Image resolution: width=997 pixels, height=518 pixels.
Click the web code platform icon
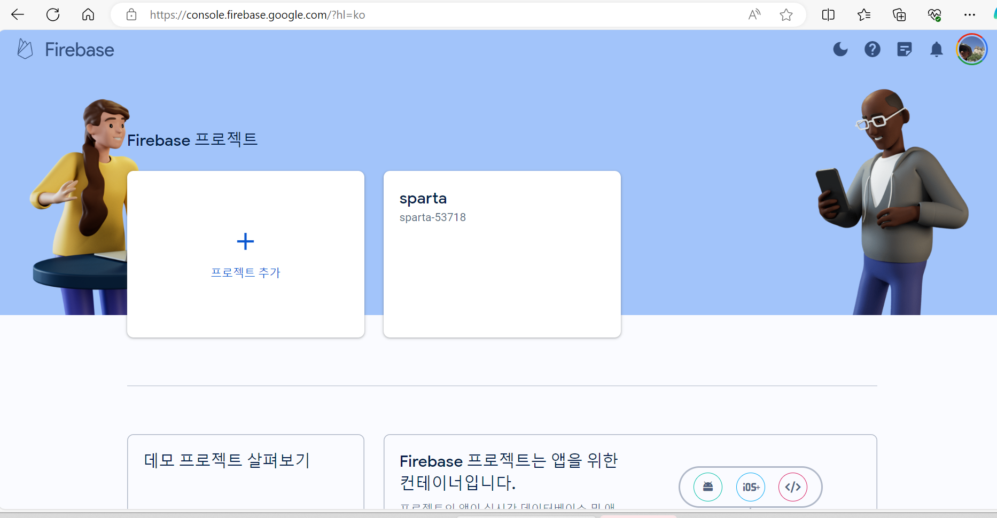[x=793, y=487]
